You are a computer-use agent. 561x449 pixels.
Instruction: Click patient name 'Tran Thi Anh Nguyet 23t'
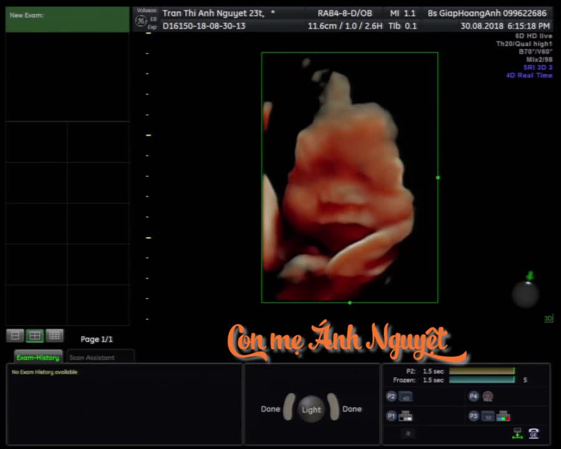click(213, 13)
